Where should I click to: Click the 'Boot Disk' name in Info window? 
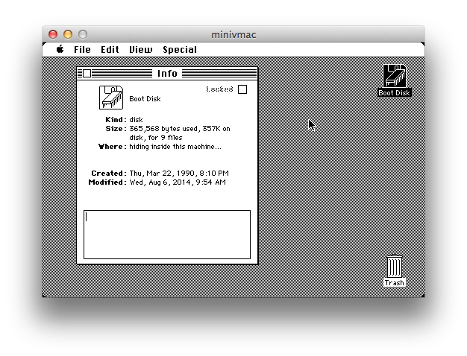pos(145,99)
